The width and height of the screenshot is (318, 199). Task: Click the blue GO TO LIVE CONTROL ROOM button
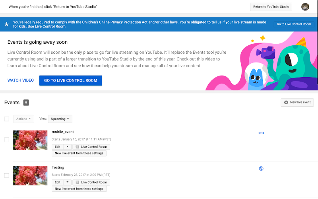(x=71, y=80)
